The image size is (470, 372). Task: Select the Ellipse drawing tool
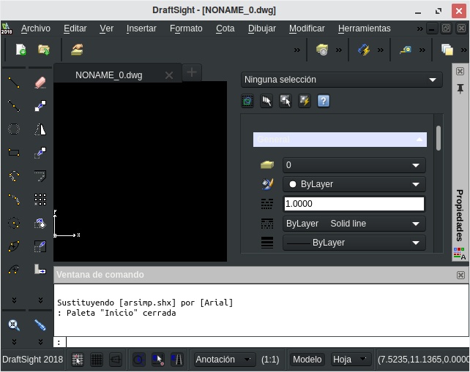pos(14,246)
